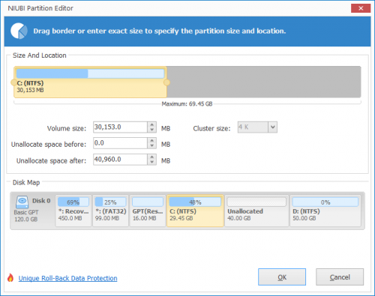Decrease Unallocate space after value
This screenshot has height=296, width=375.
click(151, 162)
